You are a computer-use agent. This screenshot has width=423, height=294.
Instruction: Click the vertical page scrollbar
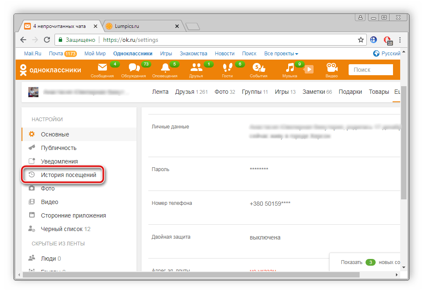[x=404, y=144]
